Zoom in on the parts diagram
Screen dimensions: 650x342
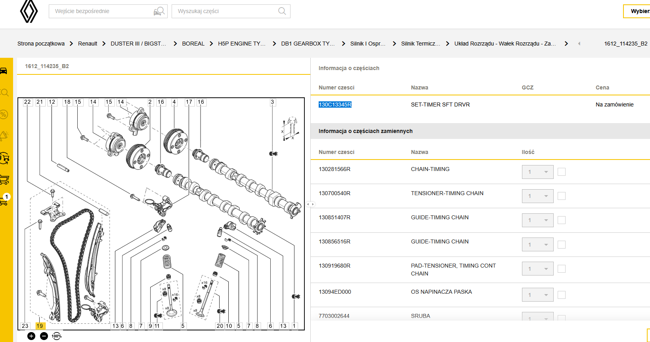[31, 336]
